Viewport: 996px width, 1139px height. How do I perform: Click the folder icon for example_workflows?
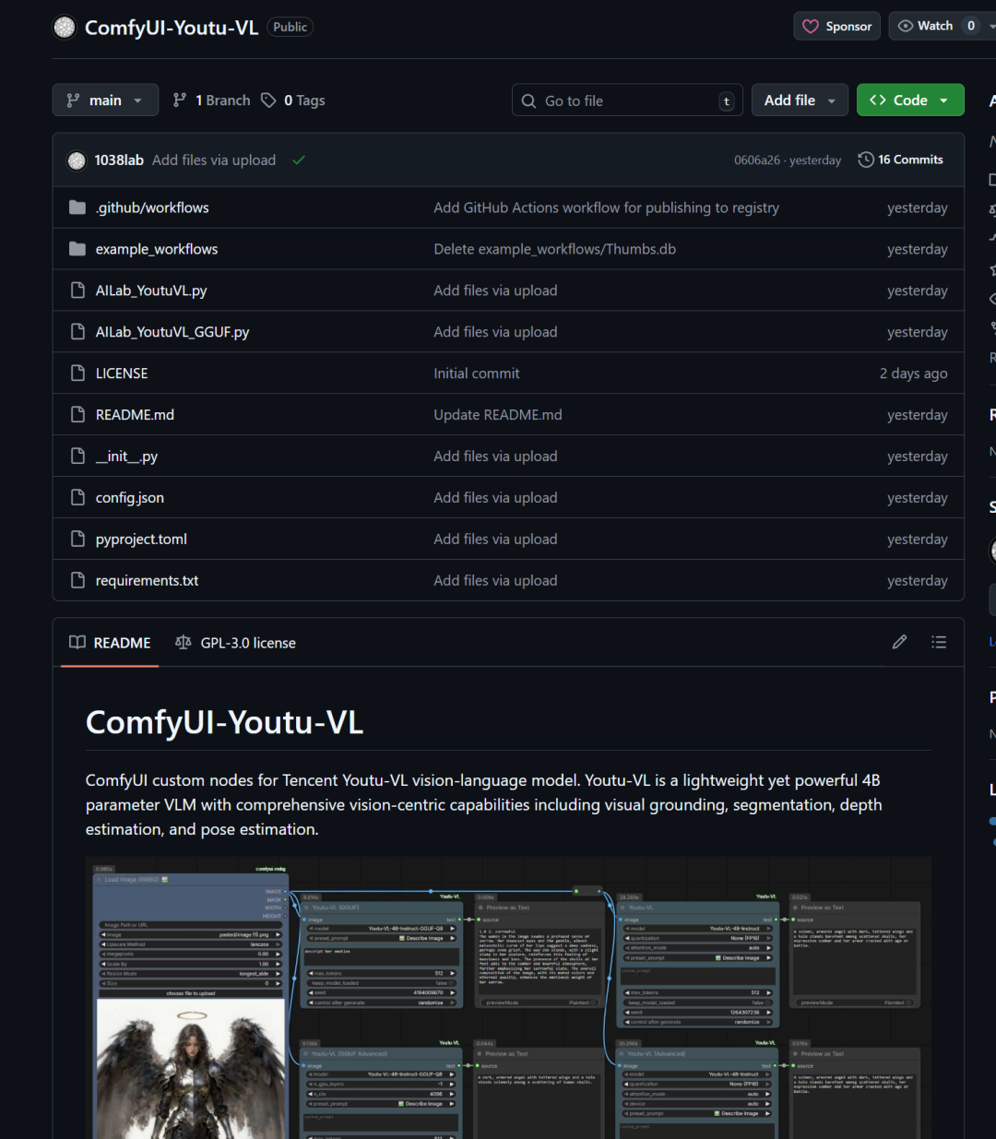pos(77,249)
